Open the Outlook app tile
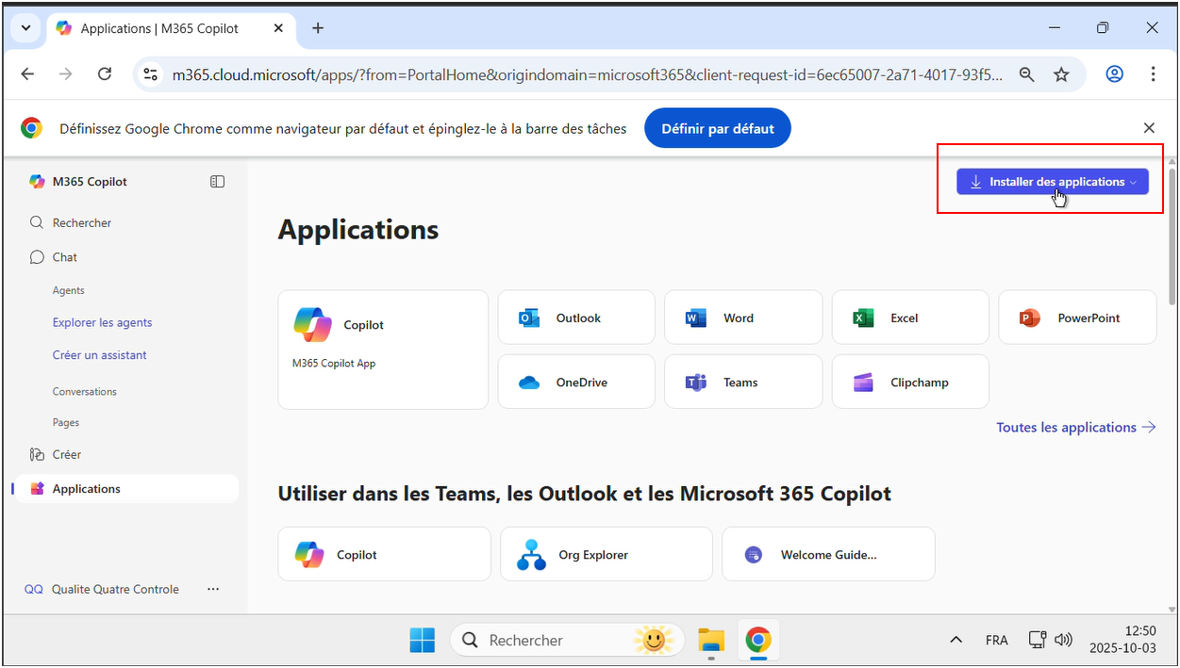 click(576, 318)
